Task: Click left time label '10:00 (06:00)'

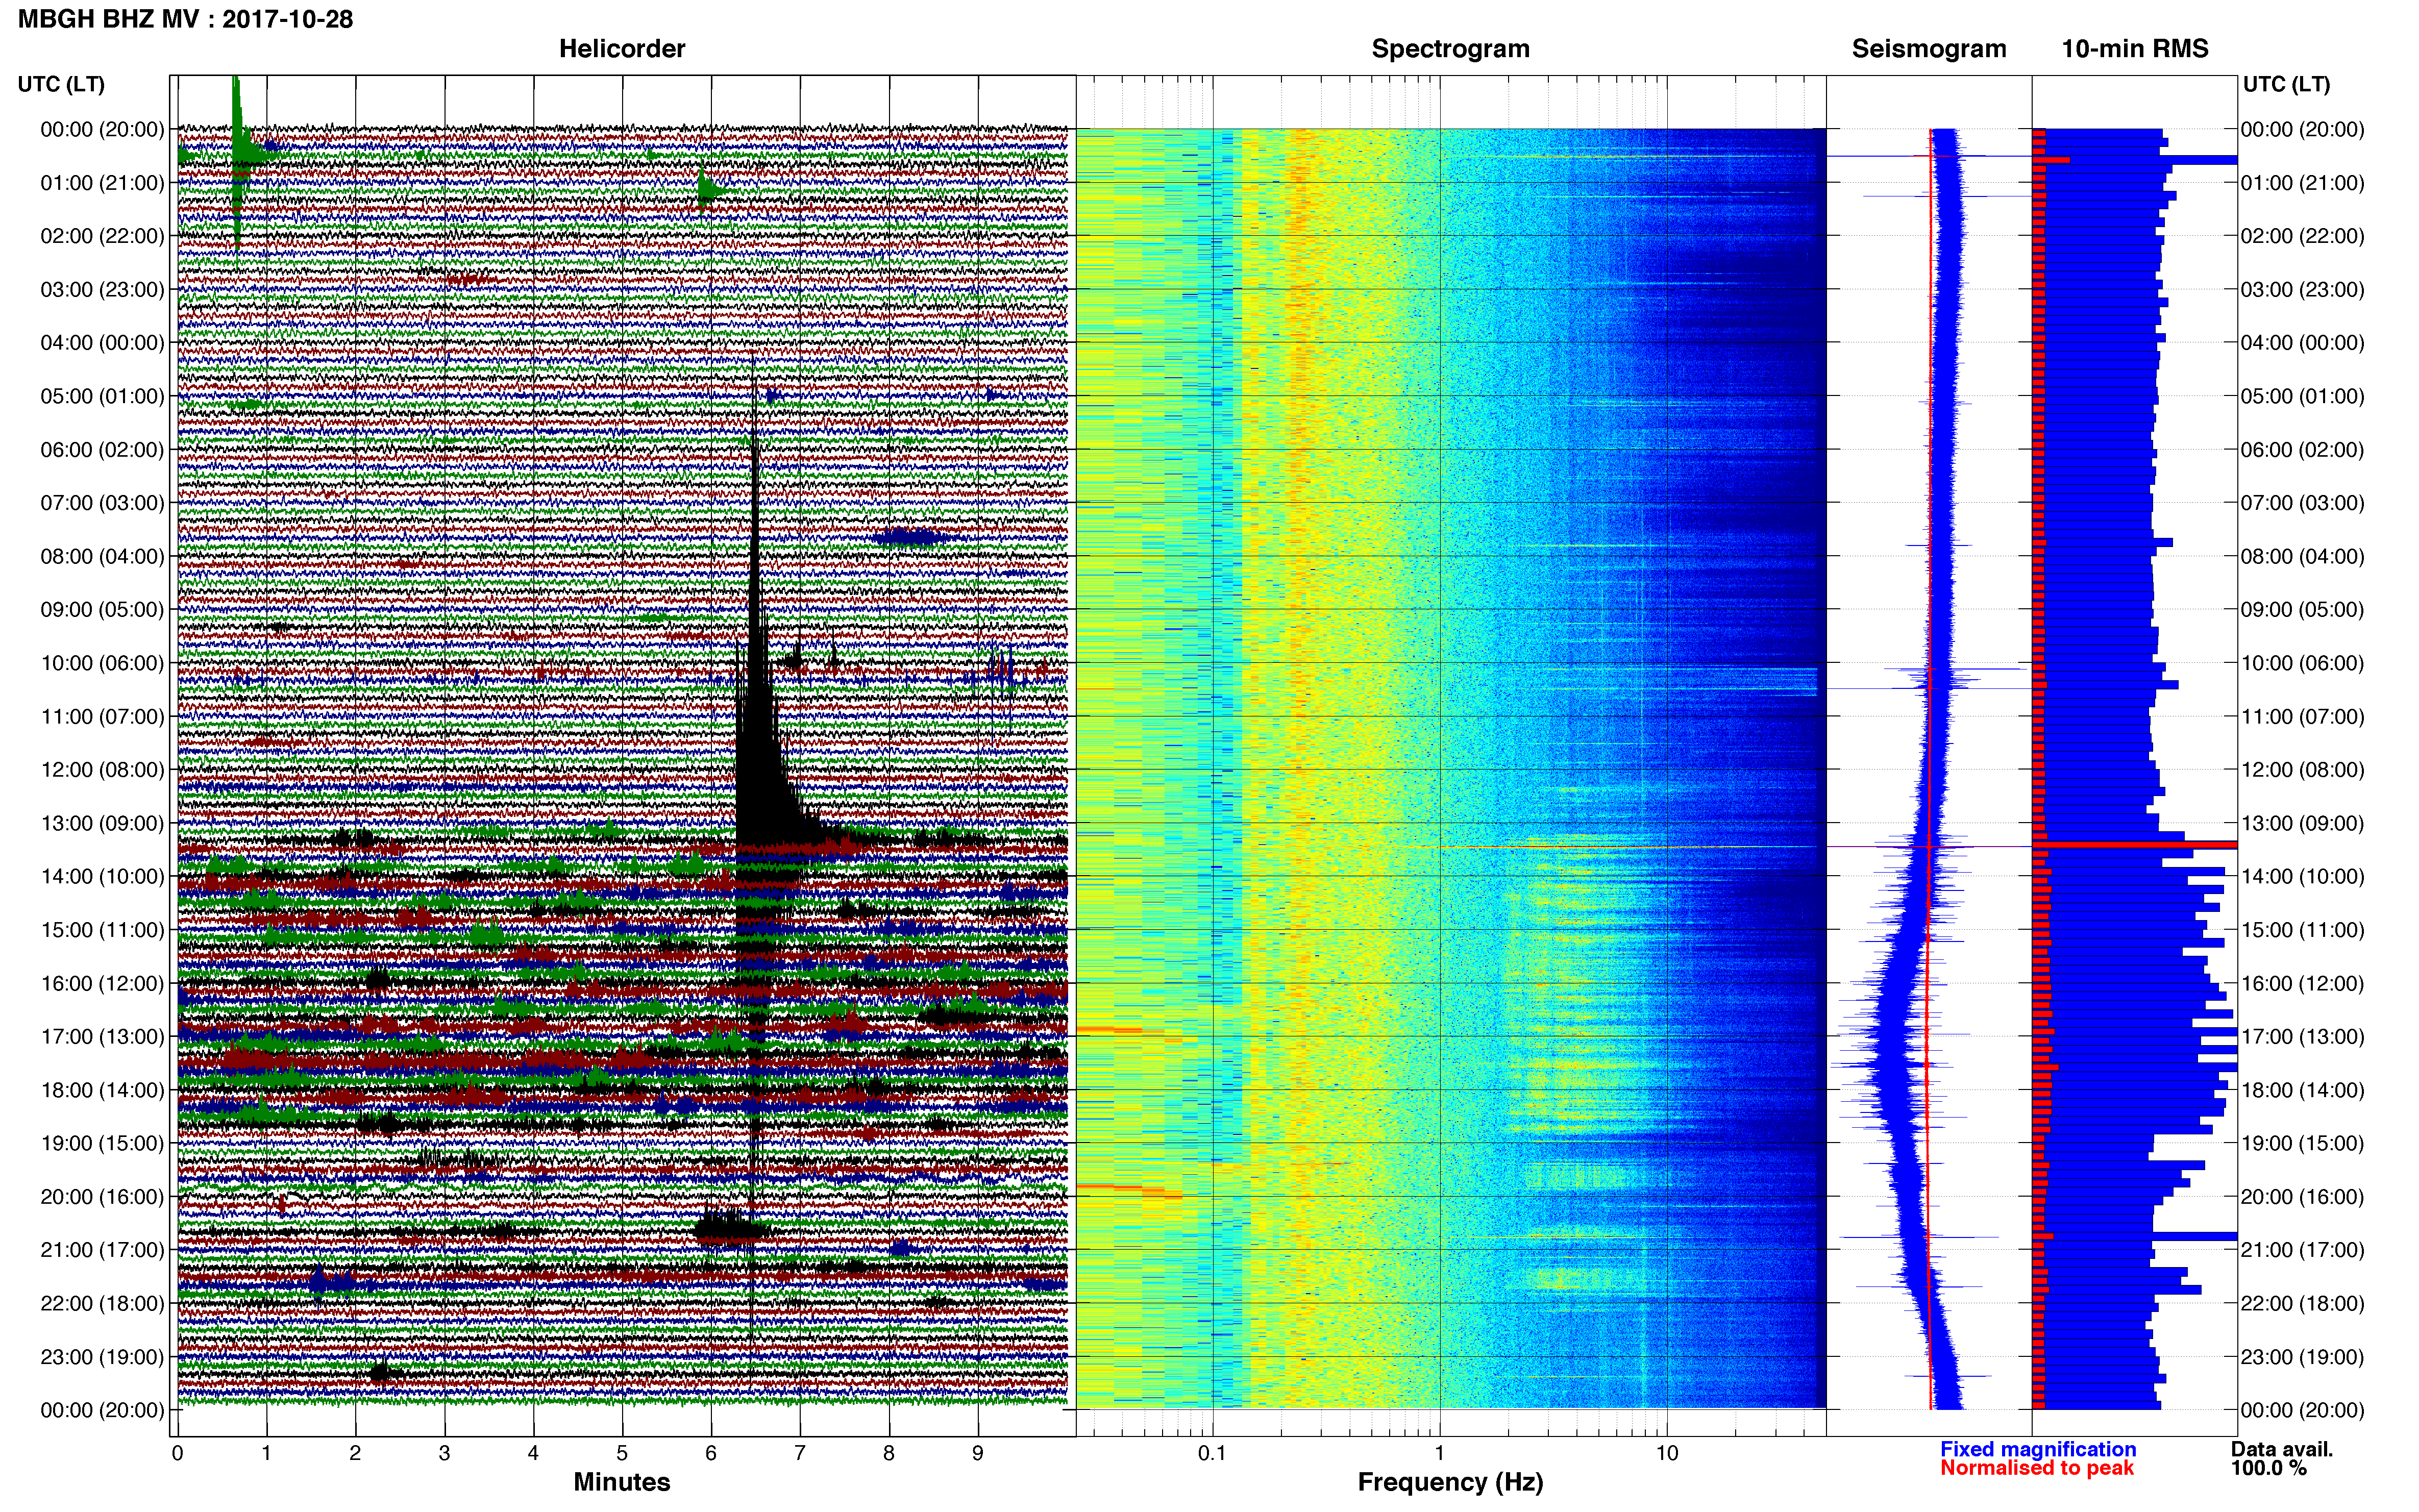Action: (x=102, y=663)
